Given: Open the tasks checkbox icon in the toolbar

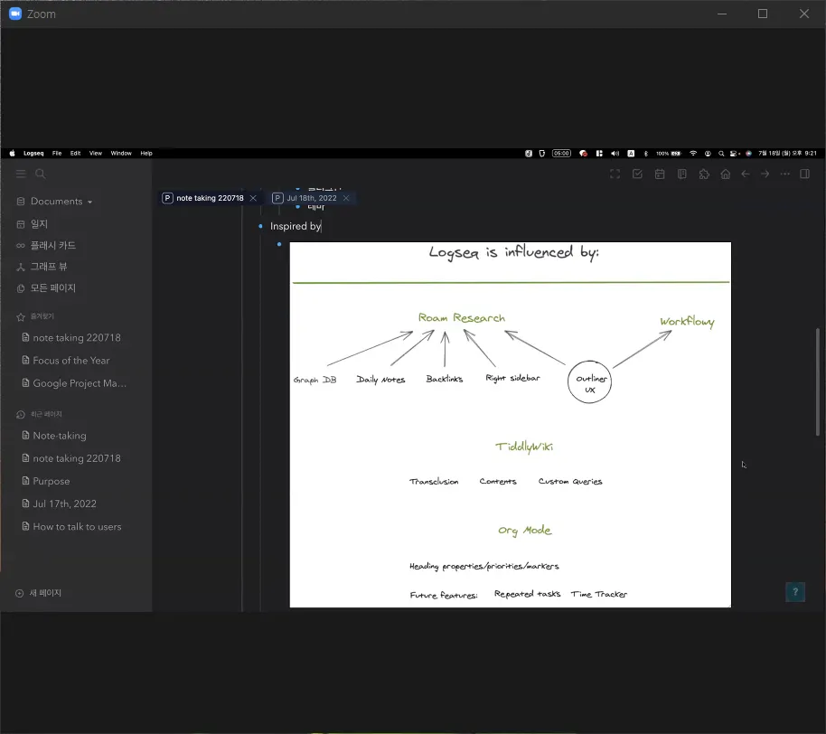Looking at the screenshot, I should click(x=637, y=174).
